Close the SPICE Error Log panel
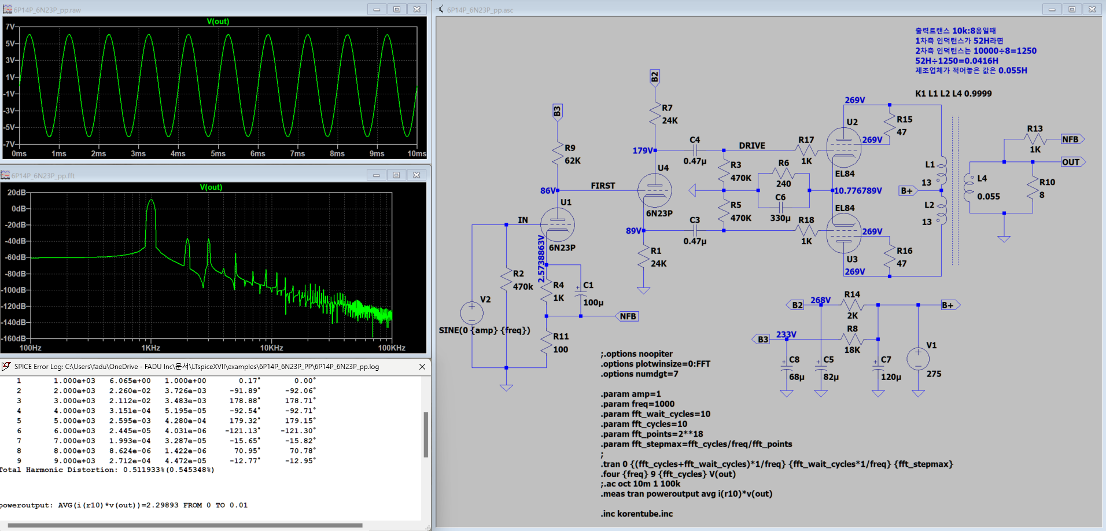Viewport: 1106px width, 531px height. pyautogui.click(x=422, y=367)
